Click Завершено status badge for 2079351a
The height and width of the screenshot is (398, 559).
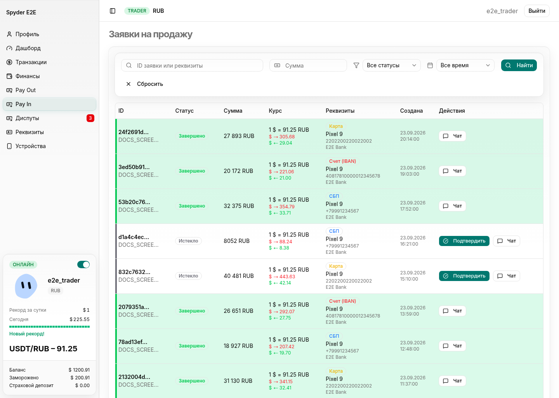(x=192, y=311)
